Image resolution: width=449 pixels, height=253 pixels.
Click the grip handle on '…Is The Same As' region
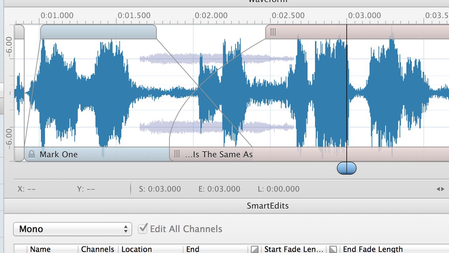point(177,154)
